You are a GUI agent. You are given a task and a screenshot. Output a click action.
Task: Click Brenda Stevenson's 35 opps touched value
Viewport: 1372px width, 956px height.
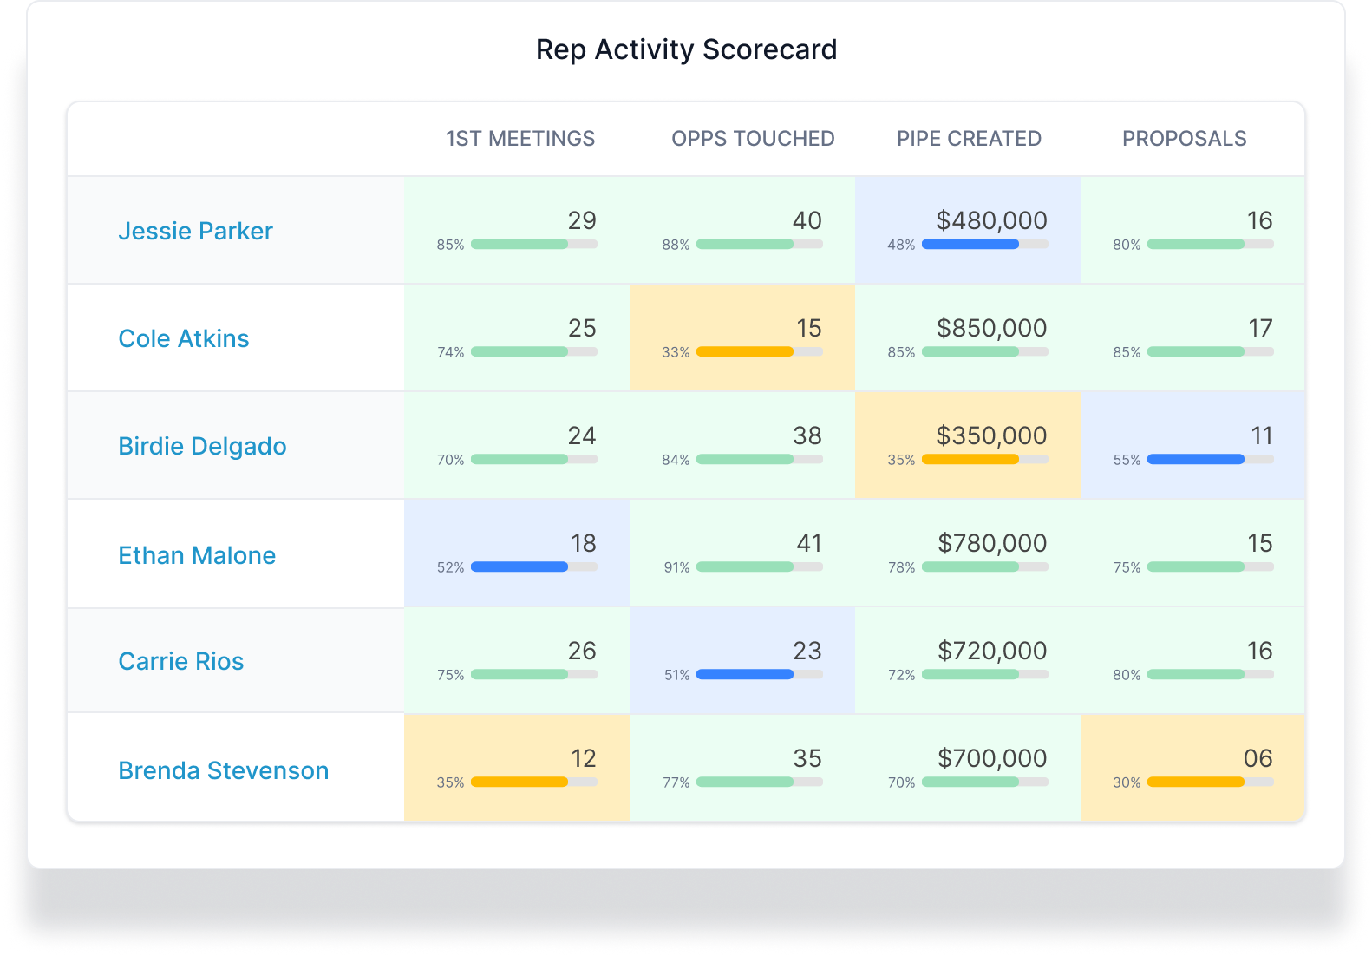(x=807, y=759)
